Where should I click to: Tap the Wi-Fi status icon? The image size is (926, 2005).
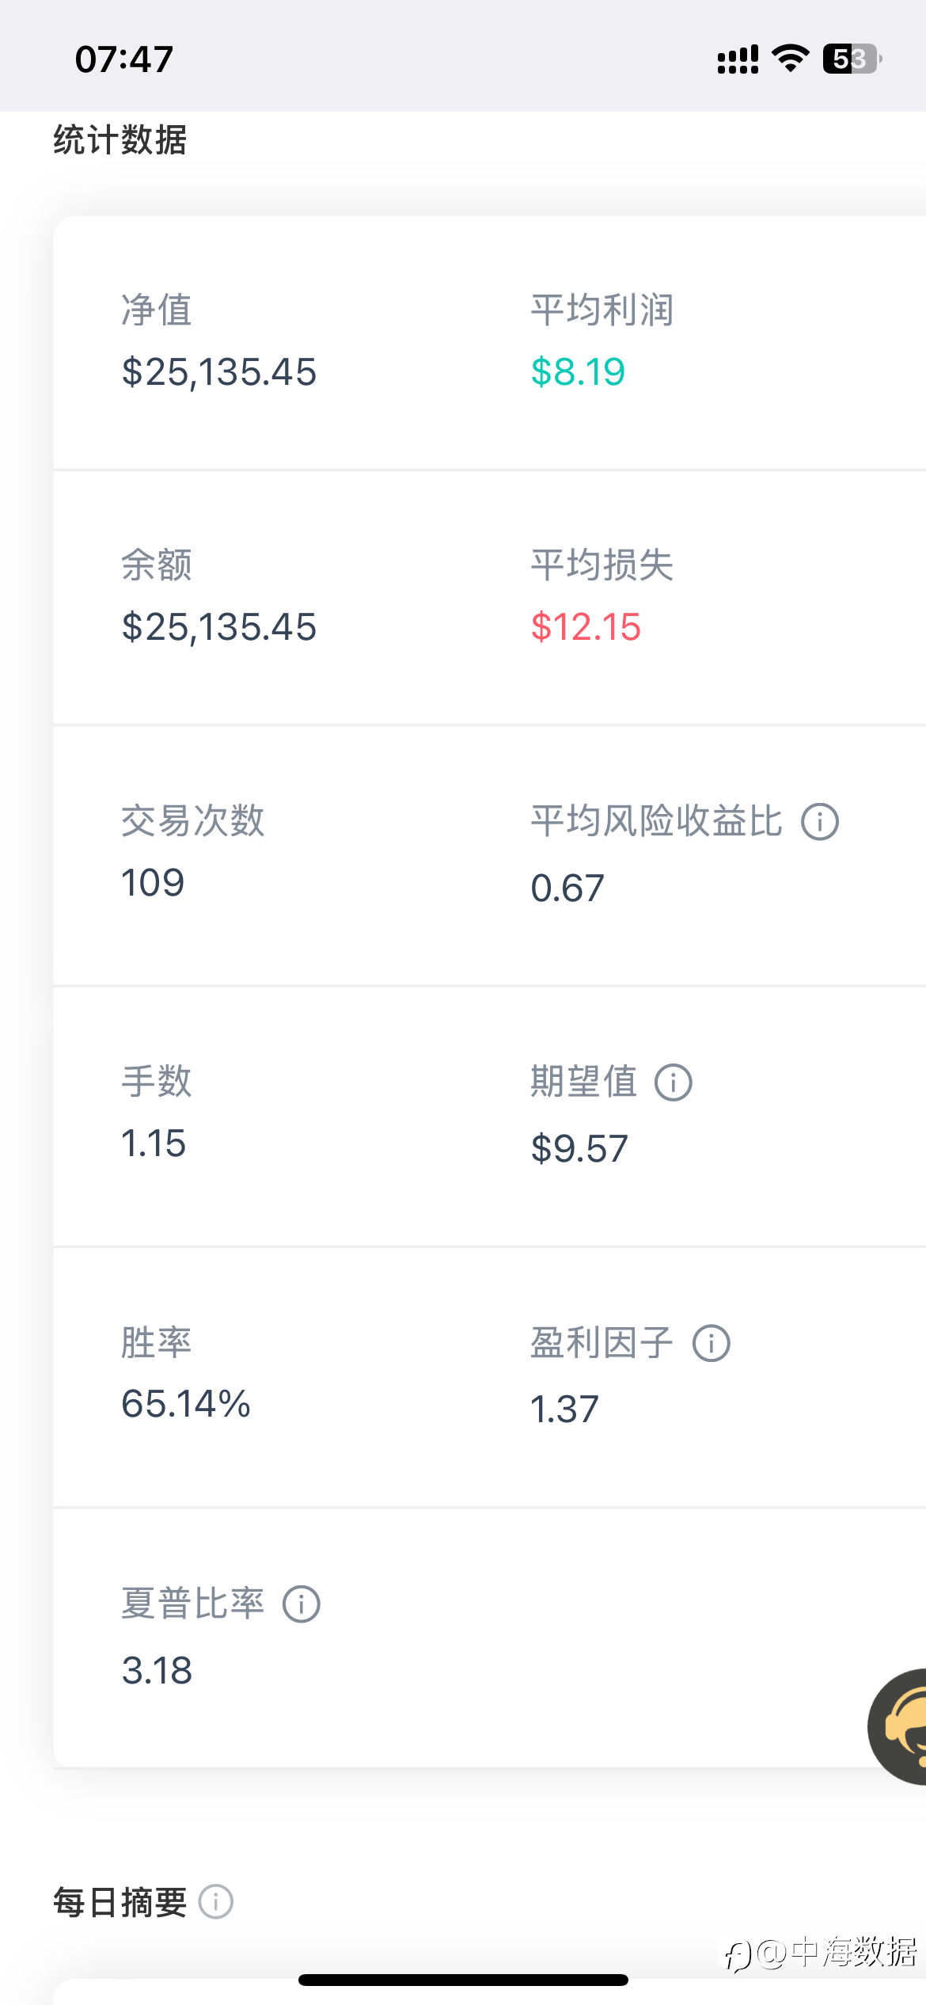pos(790,59)
